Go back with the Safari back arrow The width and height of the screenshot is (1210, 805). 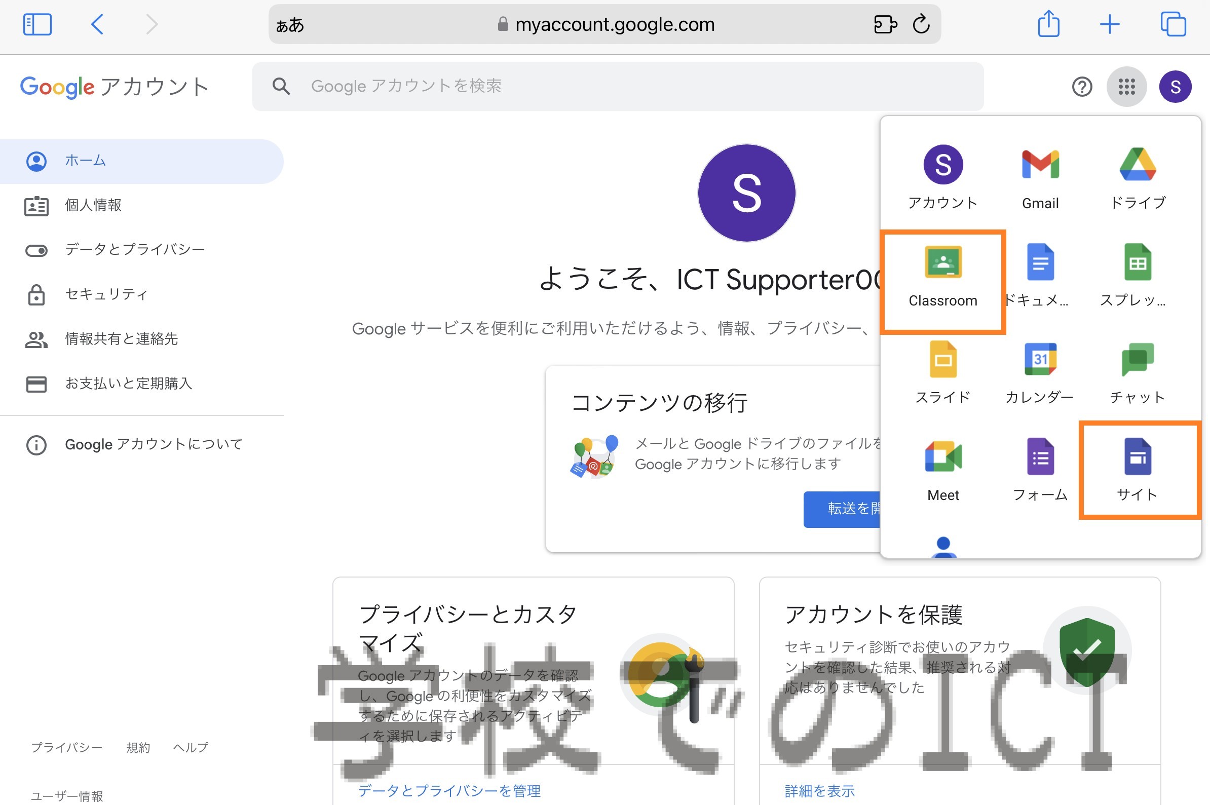(97, 24)
